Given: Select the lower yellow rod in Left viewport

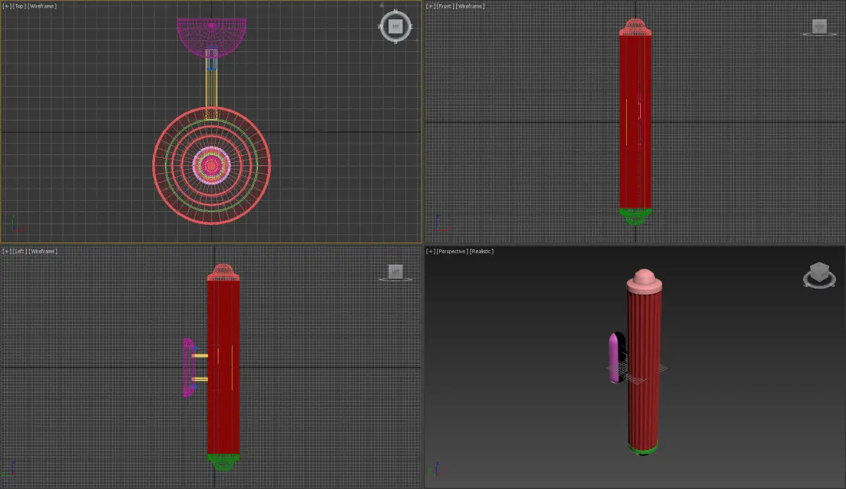Looking at the screenshot, I should (x=200, y=379).
